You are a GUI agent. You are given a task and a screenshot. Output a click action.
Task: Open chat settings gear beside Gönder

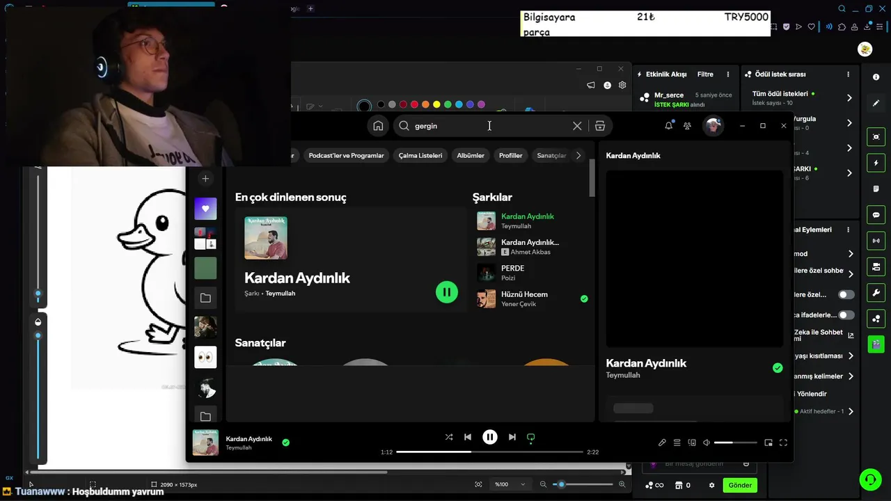coord(711,485)
